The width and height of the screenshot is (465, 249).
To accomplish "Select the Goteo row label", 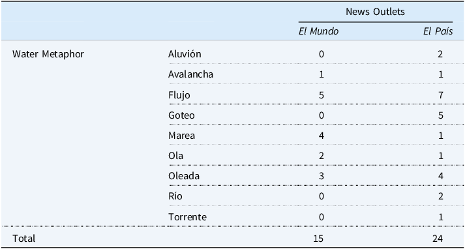I will 181,115.
